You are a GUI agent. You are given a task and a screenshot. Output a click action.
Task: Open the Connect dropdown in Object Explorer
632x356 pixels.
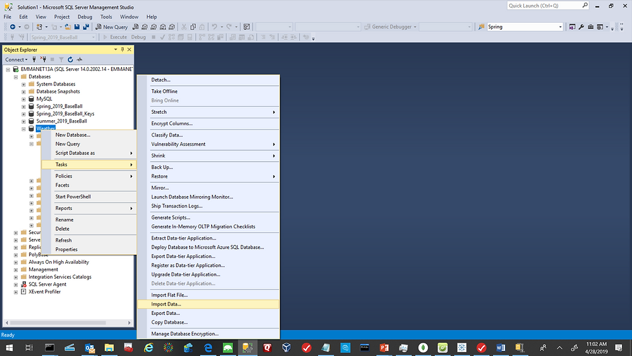pos(16,59)
